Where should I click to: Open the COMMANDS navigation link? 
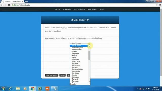tap(67, 10)
